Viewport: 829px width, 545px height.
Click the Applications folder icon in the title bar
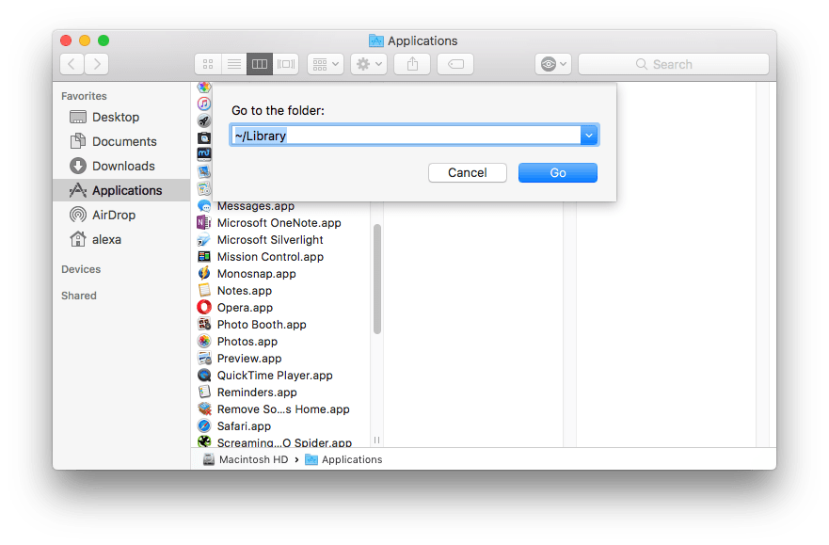pos(375,40)
